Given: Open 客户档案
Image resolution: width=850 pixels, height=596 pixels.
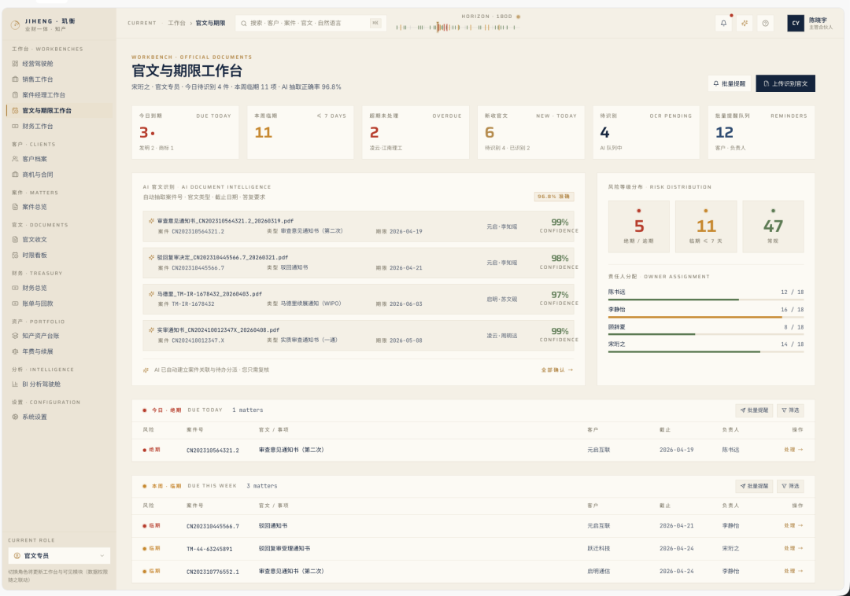Looking at the screenshot, I should tap(58, 159).
